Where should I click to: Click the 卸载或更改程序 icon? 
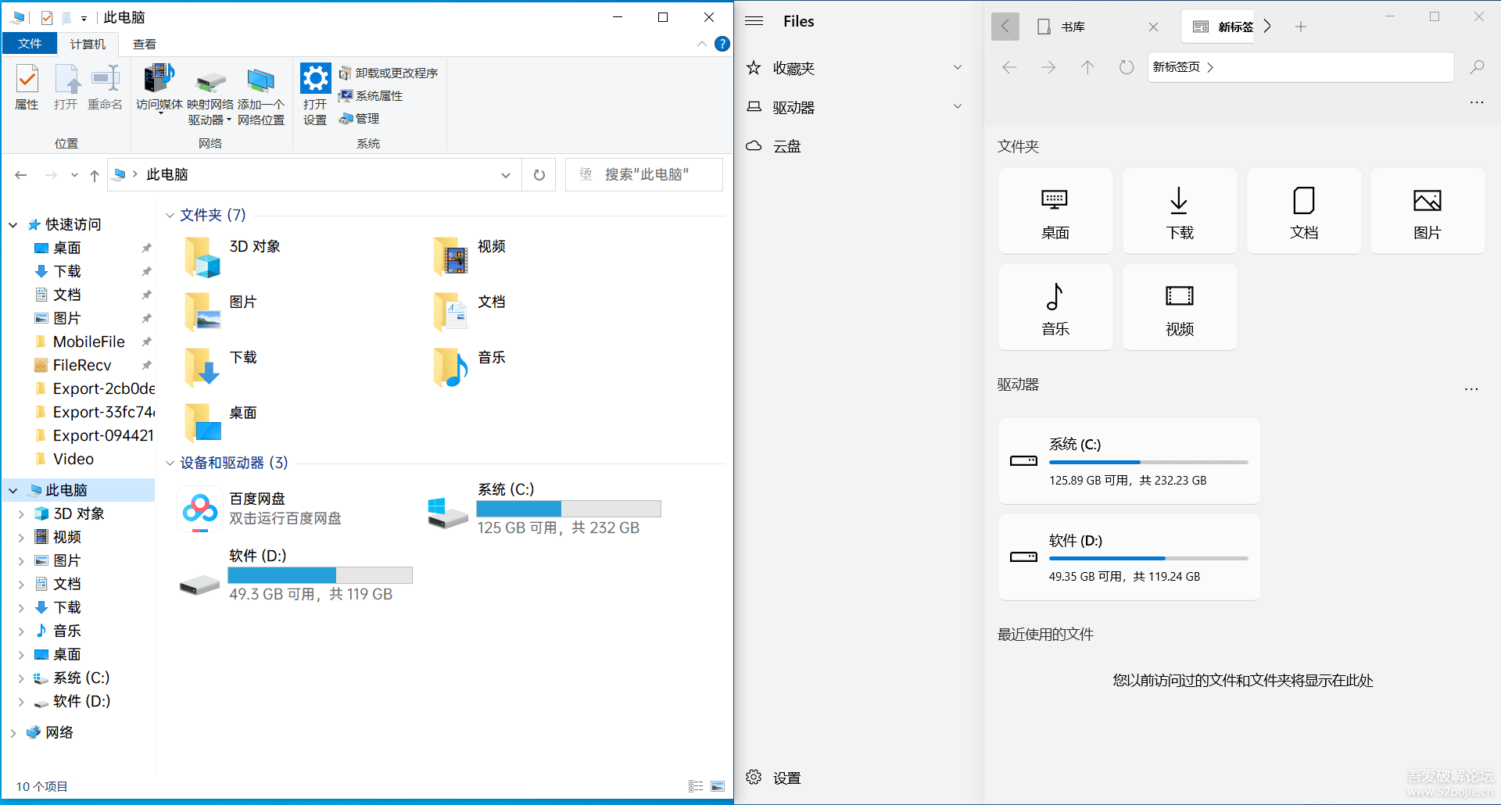point(389,73)
